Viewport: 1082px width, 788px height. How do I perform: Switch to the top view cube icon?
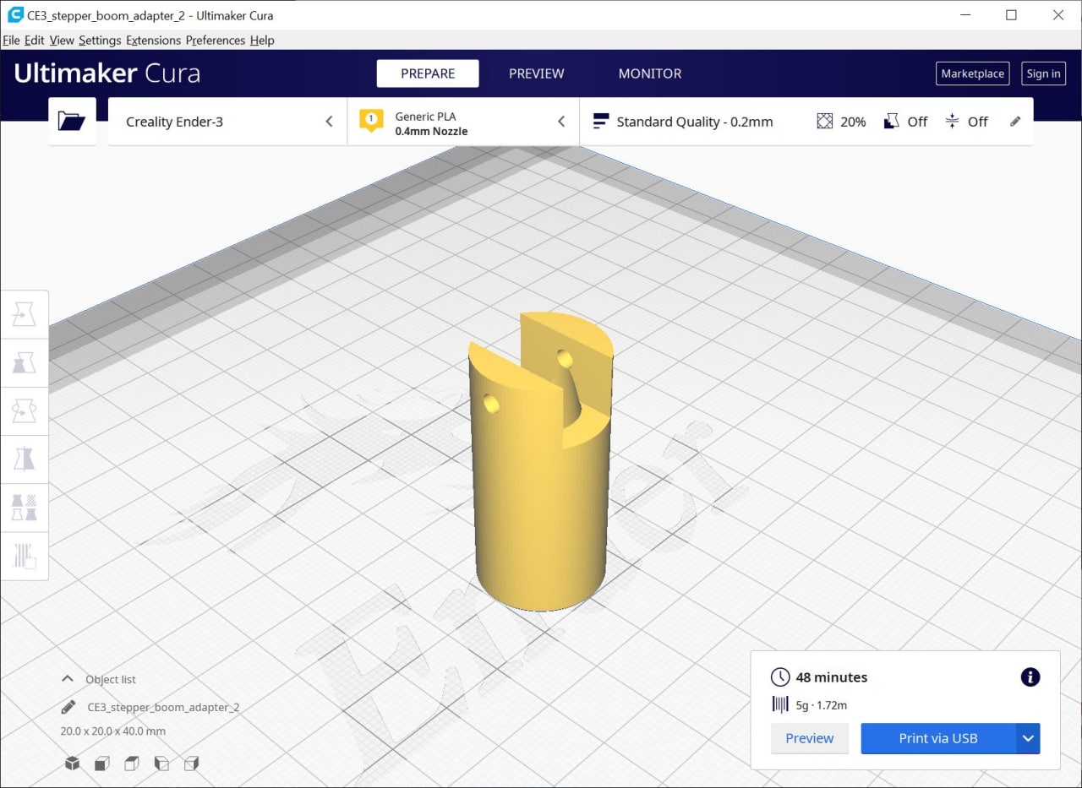pyautogui.click(x=131, y=764)
